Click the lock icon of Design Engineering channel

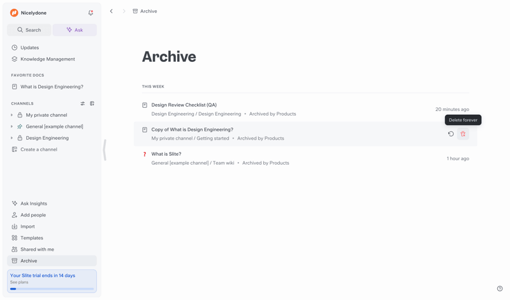(x=20, y=138)
